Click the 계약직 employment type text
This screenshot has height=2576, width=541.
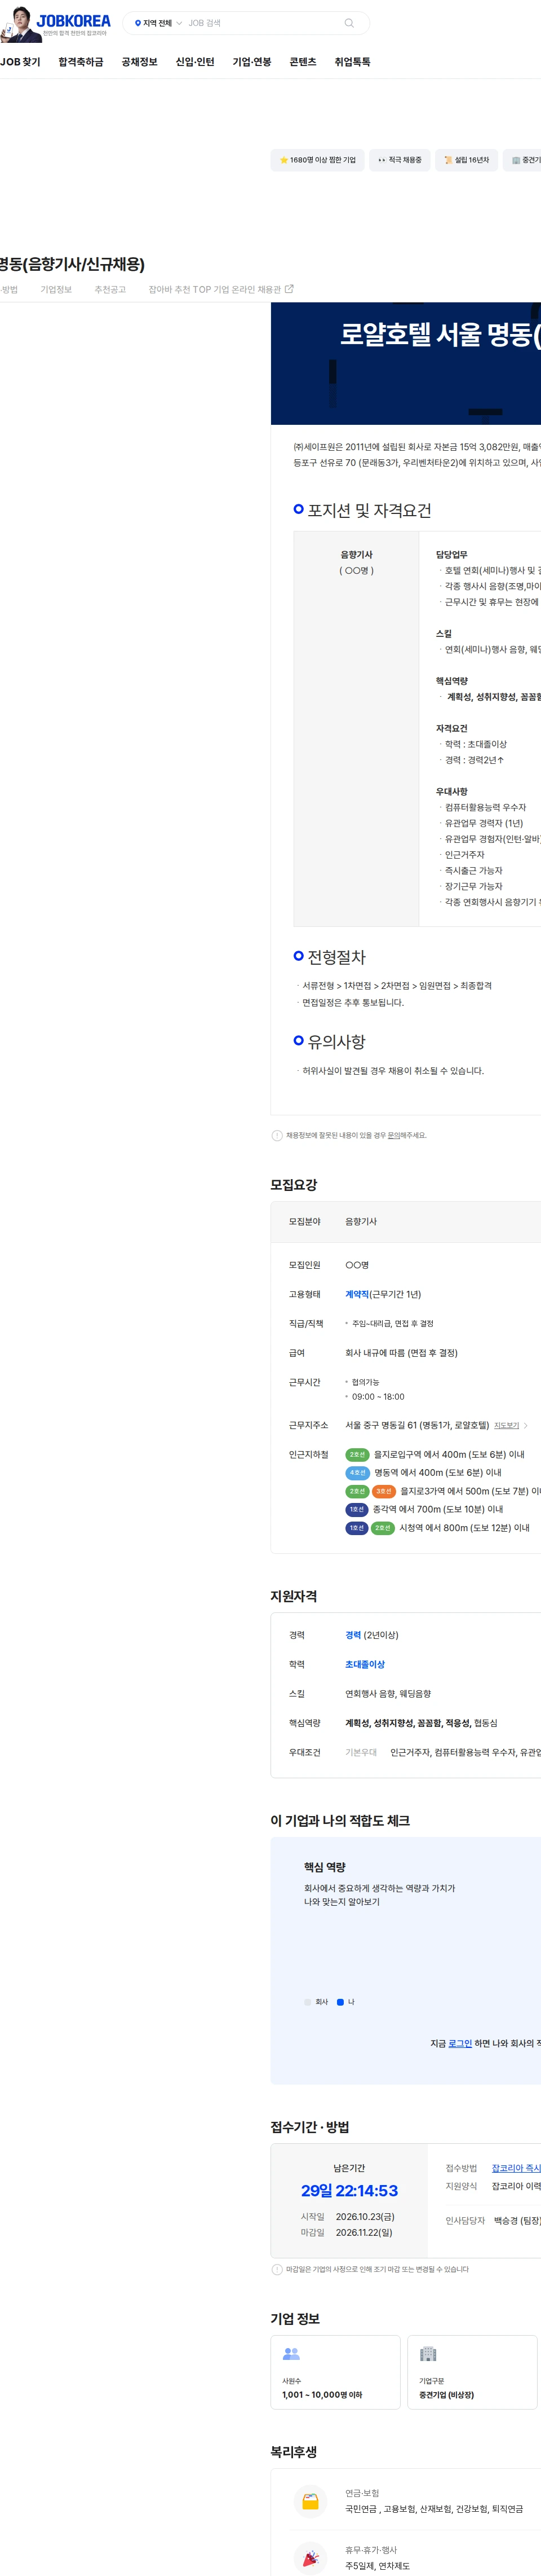[357, 1294]
